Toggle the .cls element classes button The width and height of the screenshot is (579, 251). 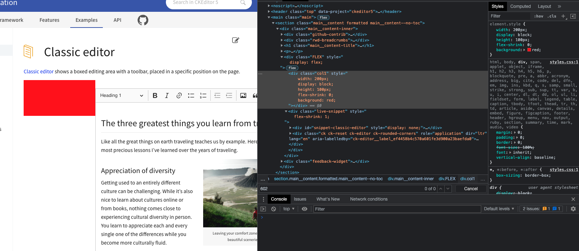(x=552, y=16)
